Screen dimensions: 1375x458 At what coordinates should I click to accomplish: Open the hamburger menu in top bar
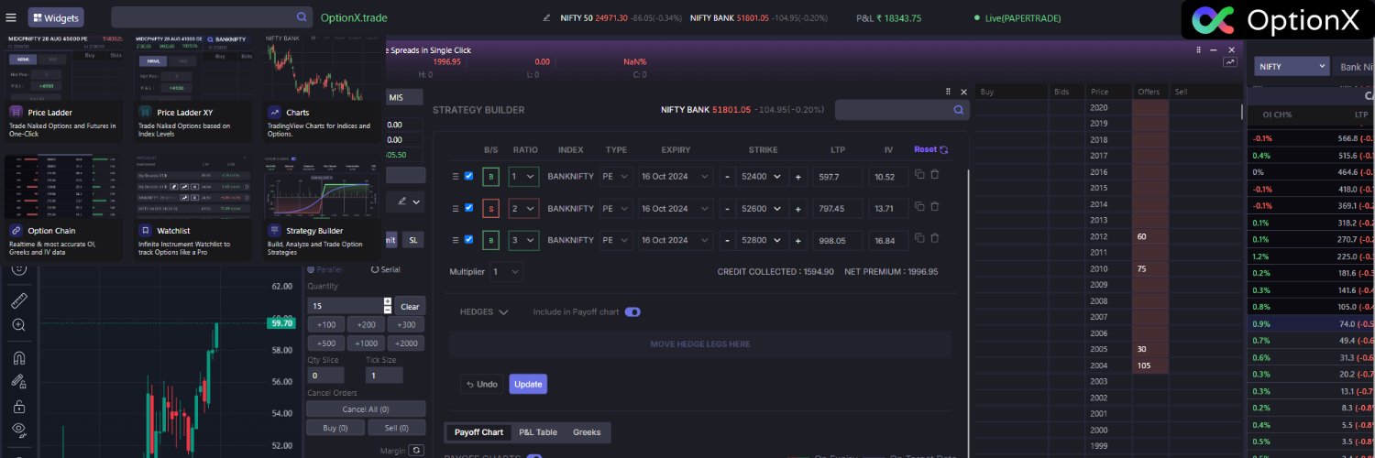(x=11, y=17)
